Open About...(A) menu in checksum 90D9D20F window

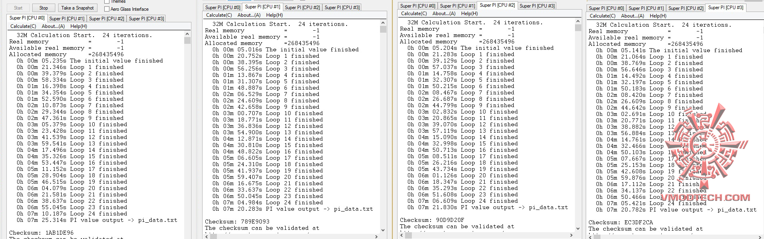(x=444, y=14)
